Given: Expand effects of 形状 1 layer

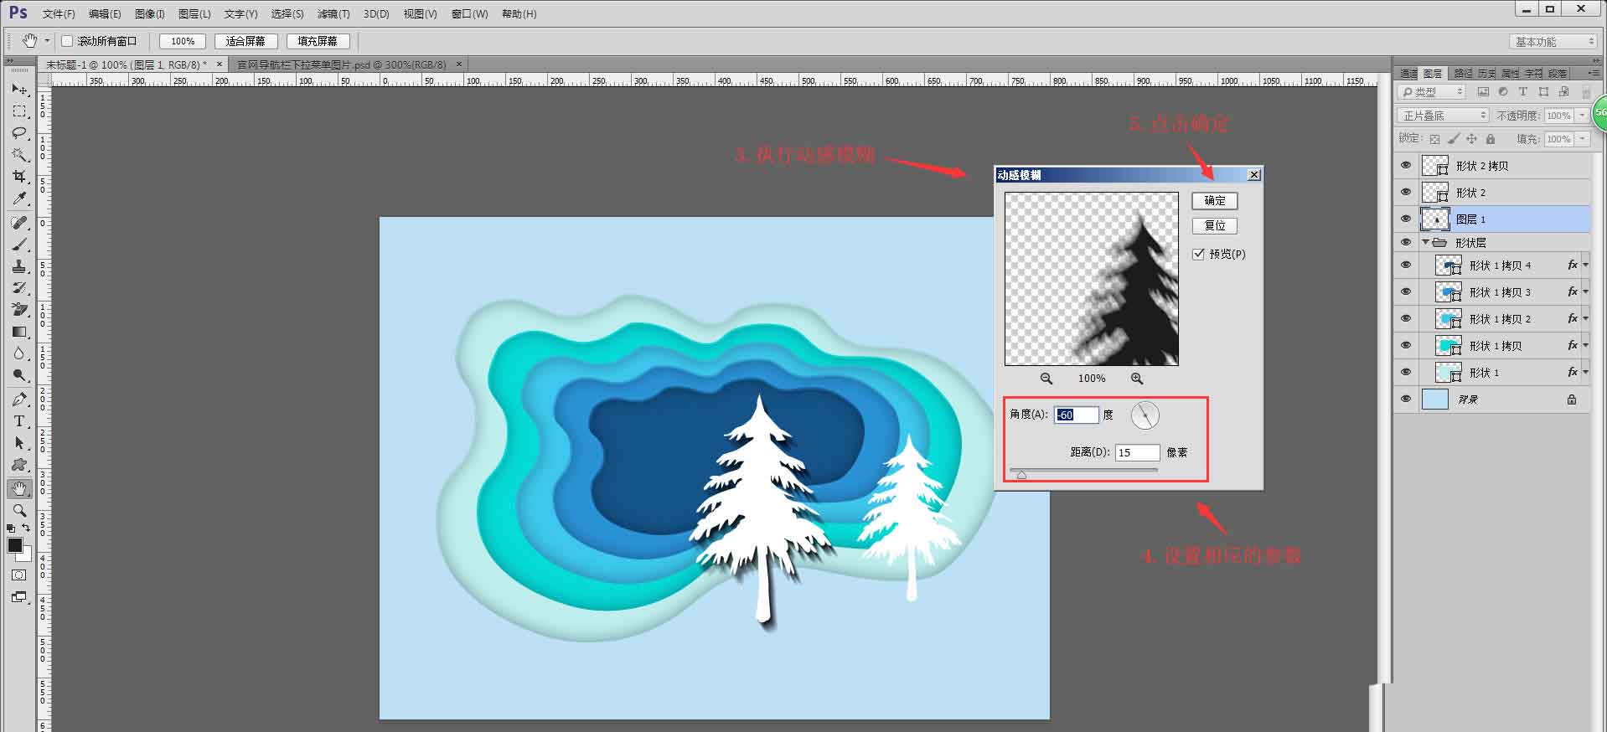Looking at the screenshot, I should 1585,373.
